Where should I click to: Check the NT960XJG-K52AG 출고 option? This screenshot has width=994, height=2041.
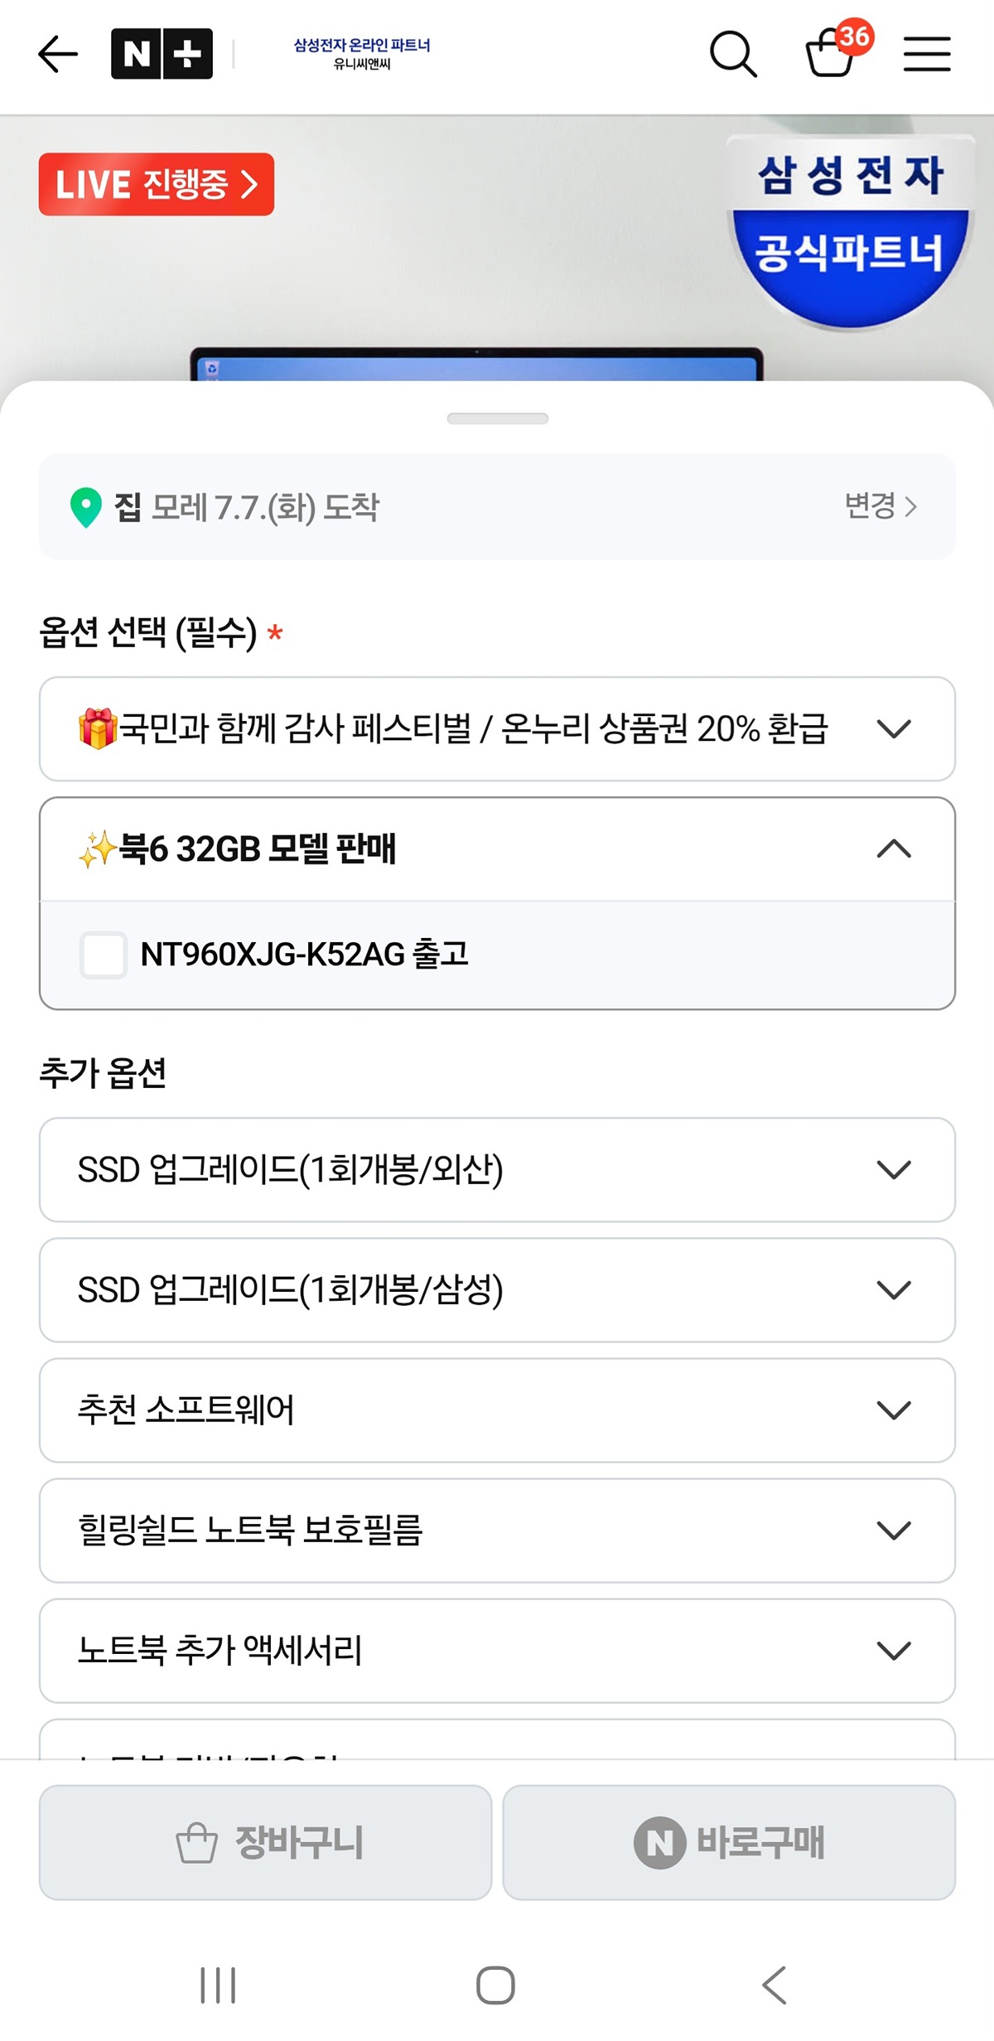[104, 955]
